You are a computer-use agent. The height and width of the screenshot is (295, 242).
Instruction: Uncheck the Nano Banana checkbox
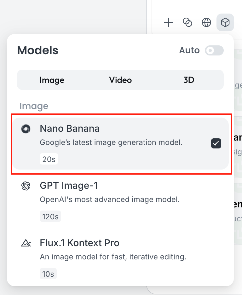pos(216,144)
